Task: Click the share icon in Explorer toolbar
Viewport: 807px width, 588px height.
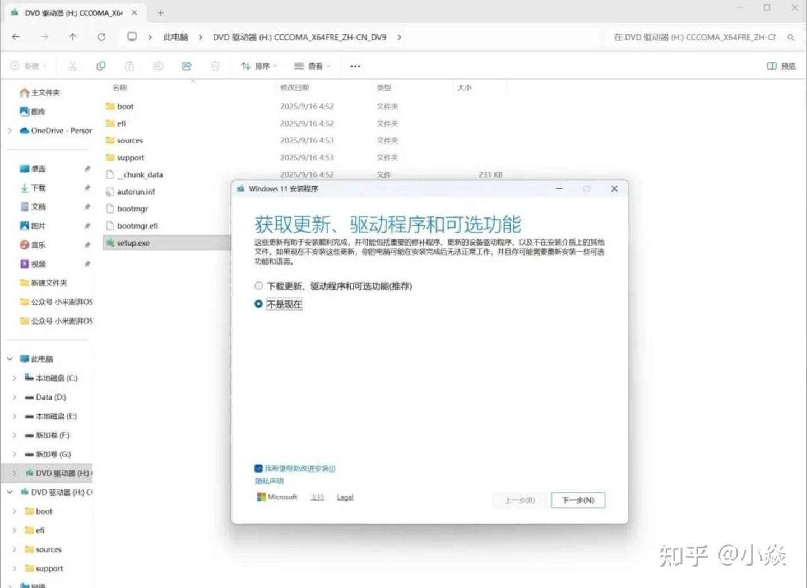Action: [187, 66]
